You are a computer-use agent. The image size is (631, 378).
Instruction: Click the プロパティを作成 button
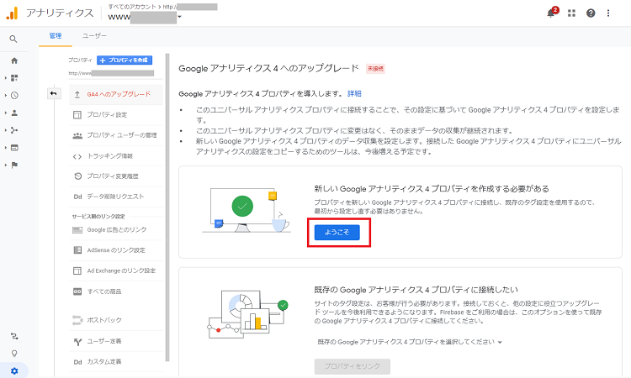(125, 60)
